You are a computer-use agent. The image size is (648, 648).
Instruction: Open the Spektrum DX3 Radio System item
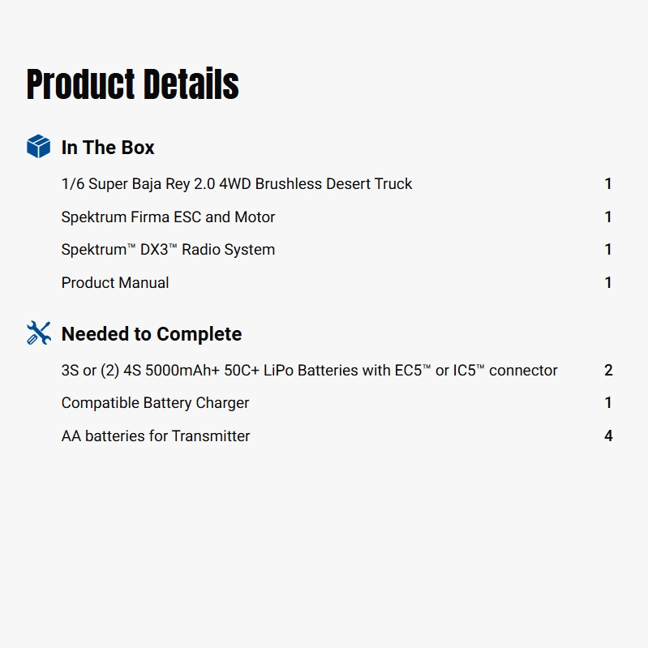tap(168, 250)
